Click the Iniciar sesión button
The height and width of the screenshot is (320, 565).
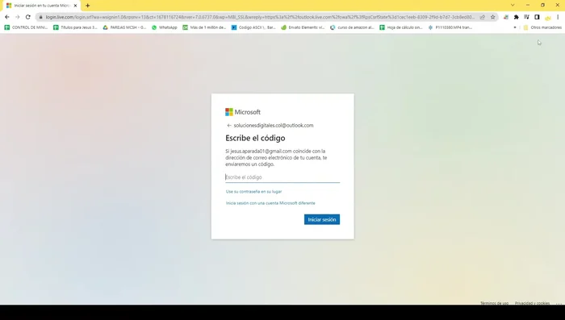322,219
